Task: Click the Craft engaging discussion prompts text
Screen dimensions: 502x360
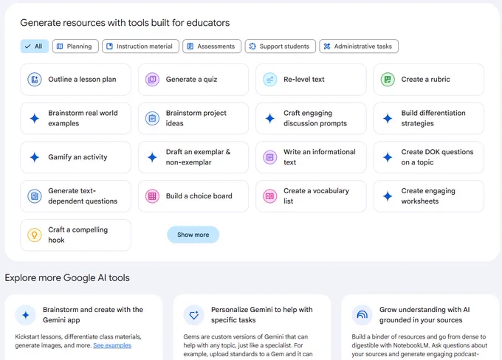Action: tap(315, 118)
